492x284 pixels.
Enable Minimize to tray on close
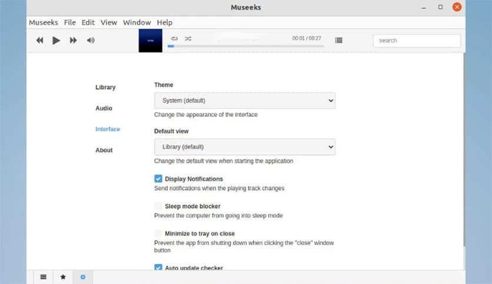click(158, 233)
